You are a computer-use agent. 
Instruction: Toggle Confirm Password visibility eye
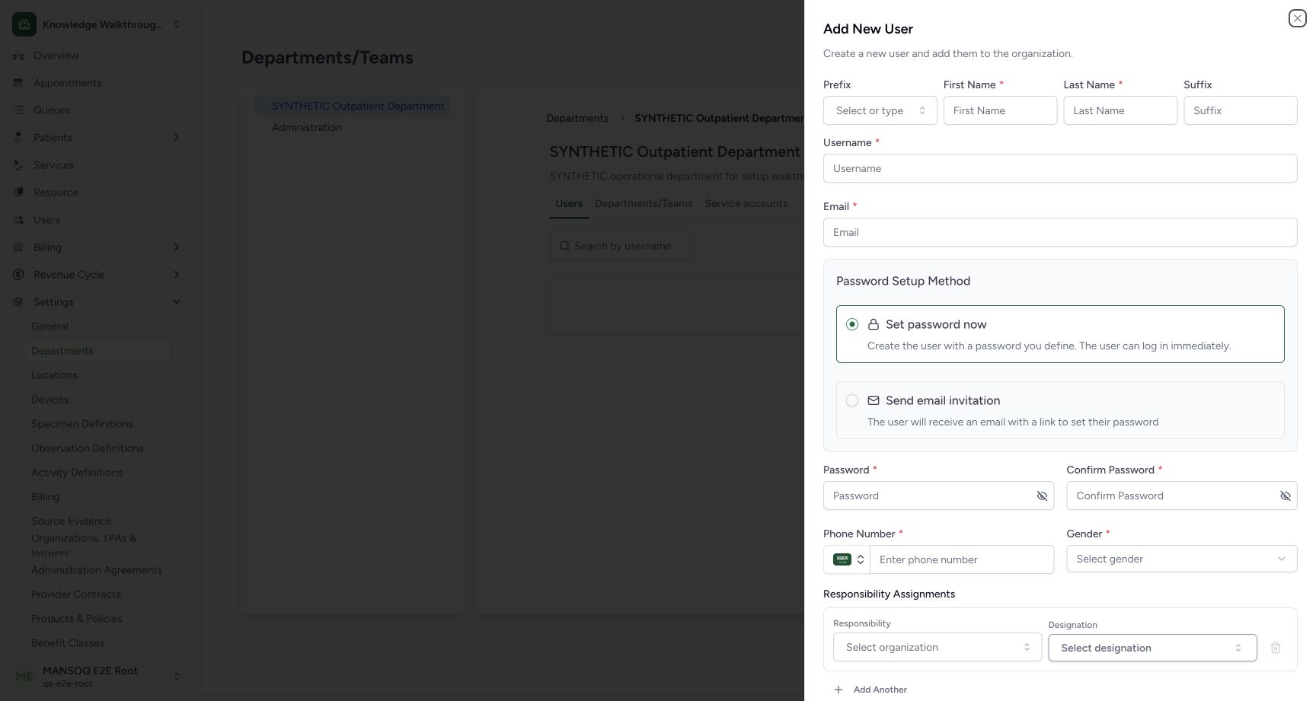pyautogui.click(x=1285, y=496)
